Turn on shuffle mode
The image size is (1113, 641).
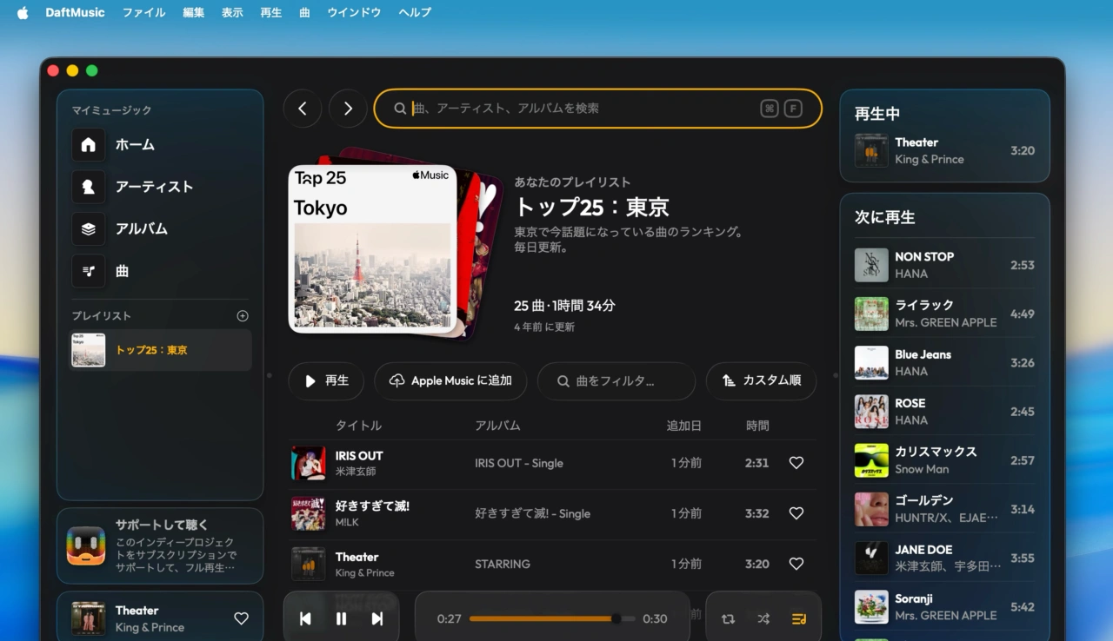tap(763, 618)
